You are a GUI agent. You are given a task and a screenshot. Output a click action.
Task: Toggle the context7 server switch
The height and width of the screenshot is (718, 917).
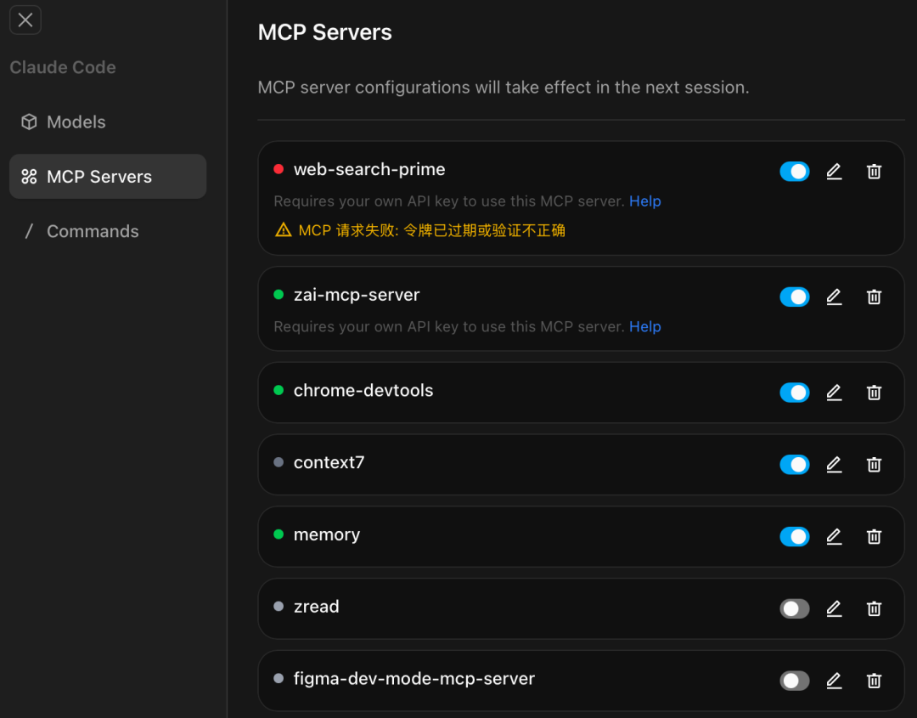tap(795, 465)
